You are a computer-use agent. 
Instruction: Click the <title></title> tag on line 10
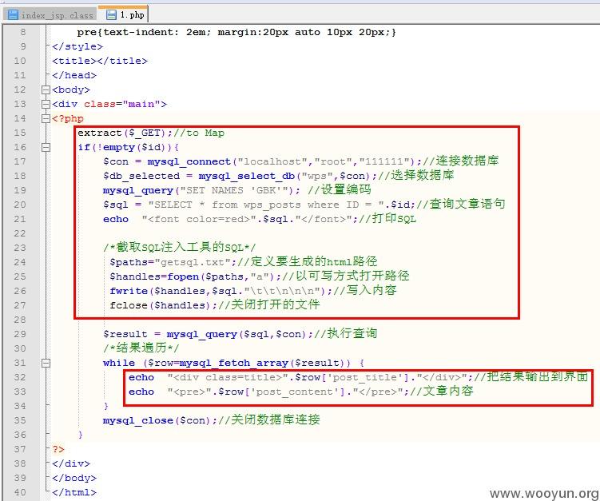pos(100,61)
